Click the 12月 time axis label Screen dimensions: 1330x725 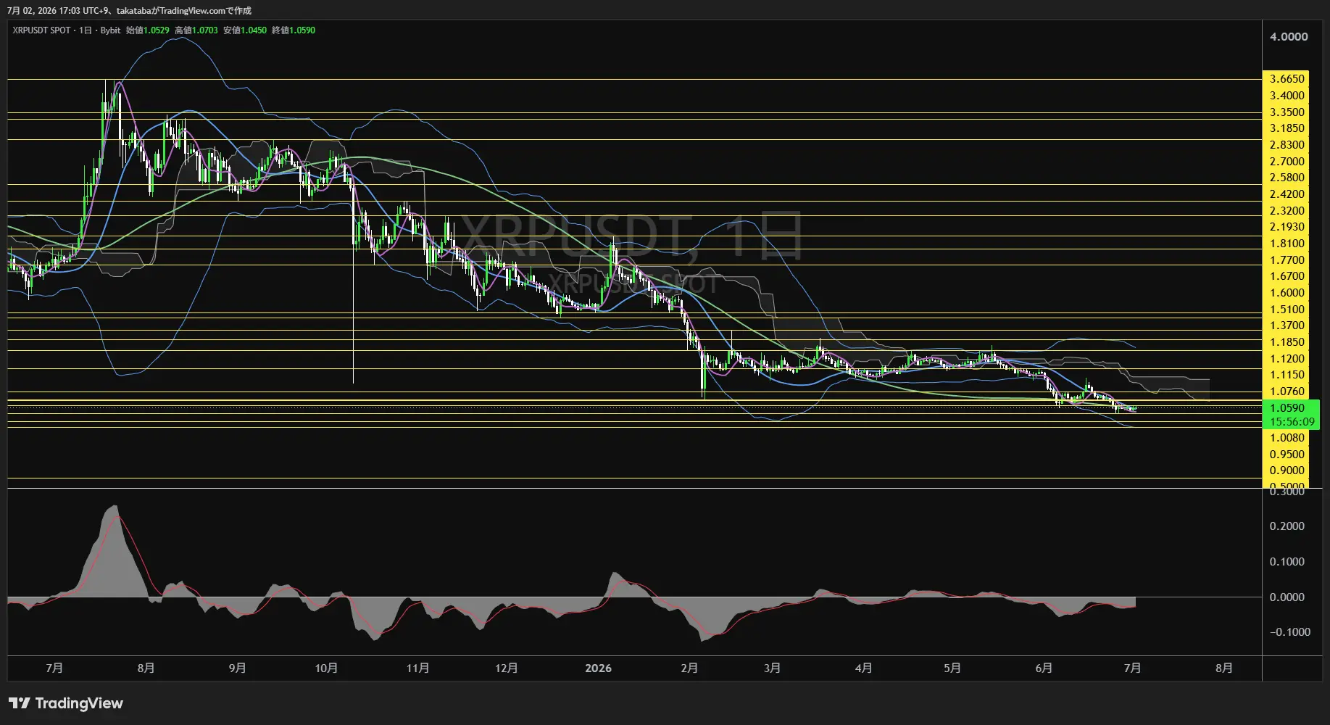pos(506,668)
